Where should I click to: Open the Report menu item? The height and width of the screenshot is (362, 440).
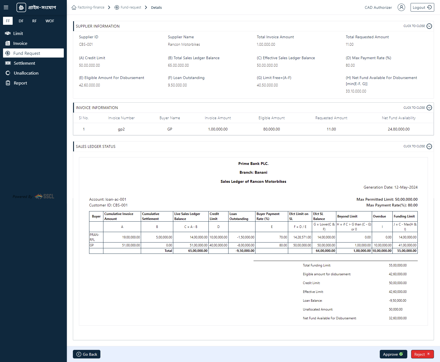33,83
